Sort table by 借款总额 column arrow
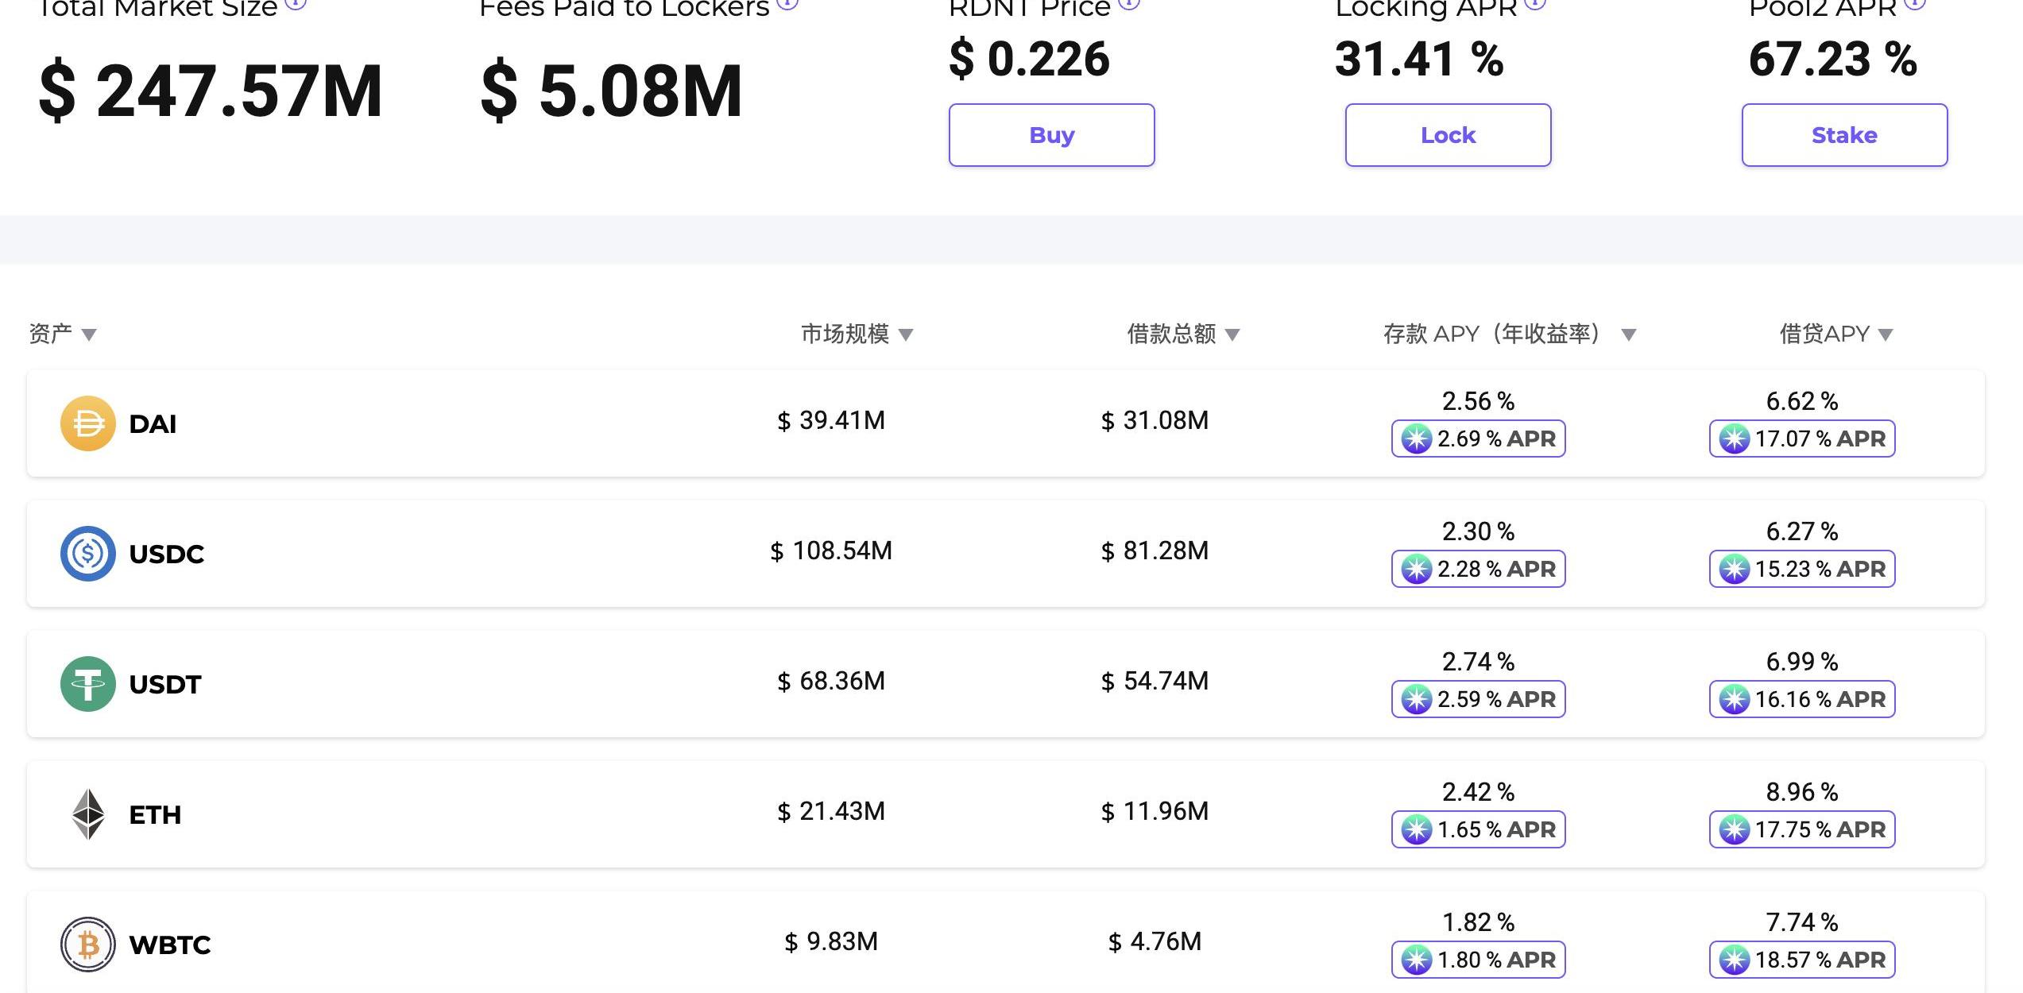Image resolution: width=2023 pixels, height=993 pixels. point(1232,335)
